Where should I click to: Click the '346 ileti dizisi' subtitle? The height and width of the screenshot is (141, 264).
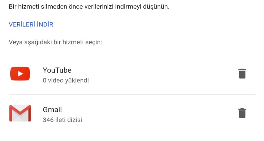(x=62, y=120)
